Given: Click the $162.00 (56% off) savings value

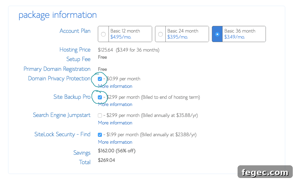Looking at the screenshot, I should click(x=117, y=151).
